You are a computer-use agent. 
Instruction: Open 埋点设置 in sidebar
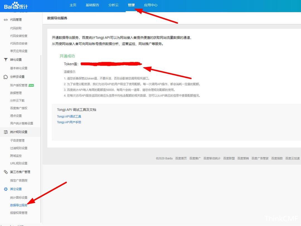(x=16, y=116)
